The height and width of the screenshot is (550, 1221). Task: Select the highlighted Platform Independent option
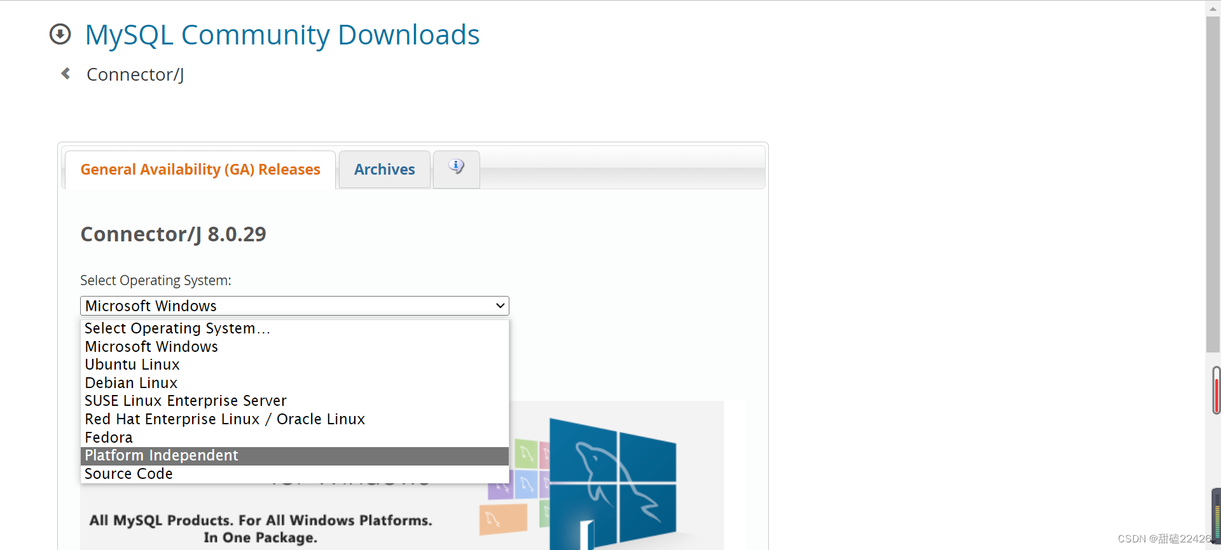294,455
